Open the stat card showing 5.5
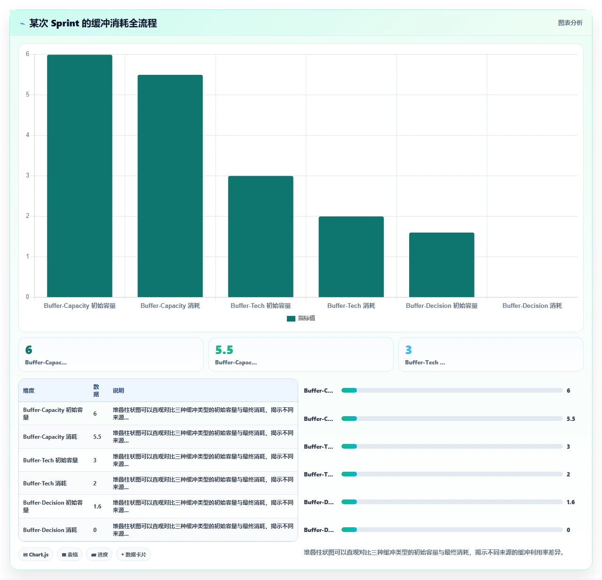The height and width of the screenshot is (580, 602). (x=301, y=354)
